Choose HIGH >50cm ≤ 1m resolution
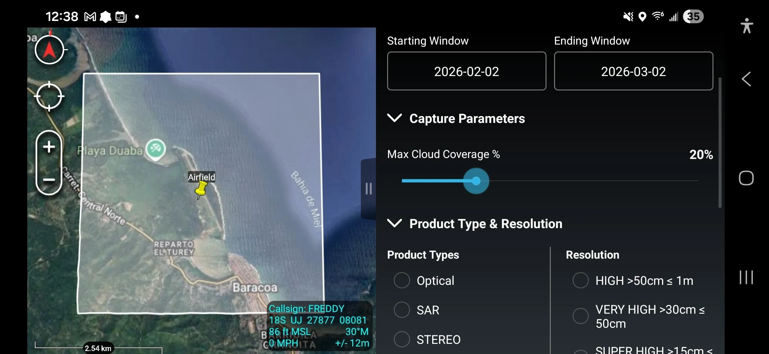The image size is (769, 354). (633, 281)
